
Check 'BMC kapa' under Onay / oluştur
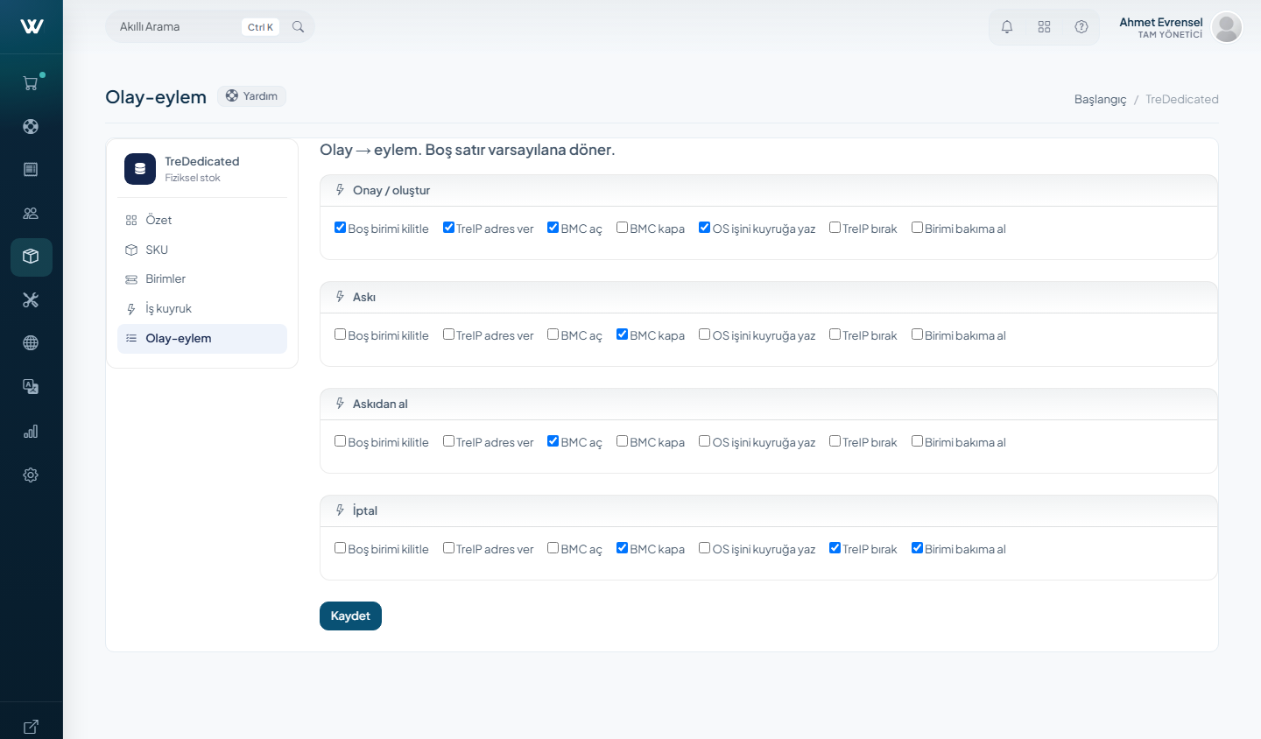[622, 228]
